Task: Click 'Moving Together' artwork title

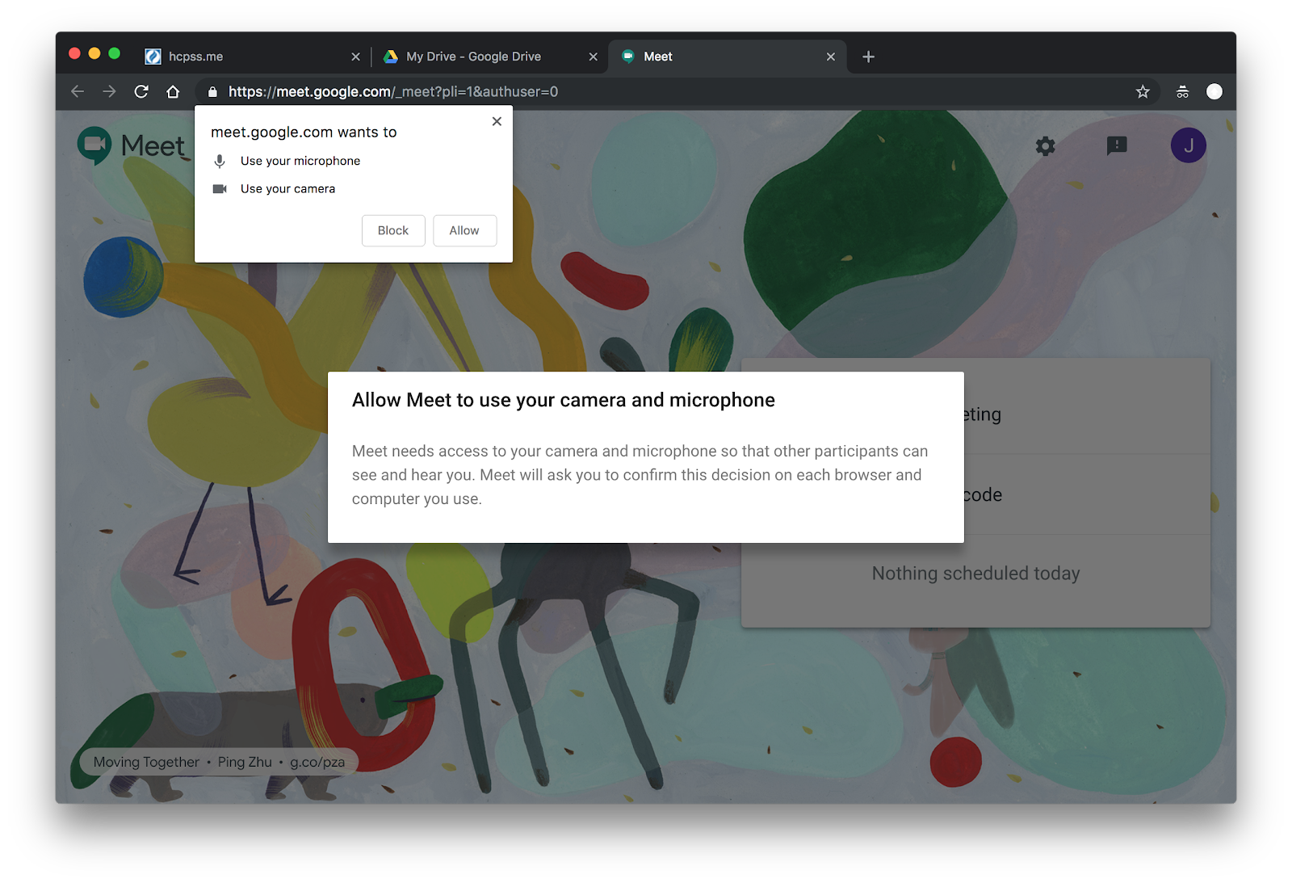Action: point(146,762)
